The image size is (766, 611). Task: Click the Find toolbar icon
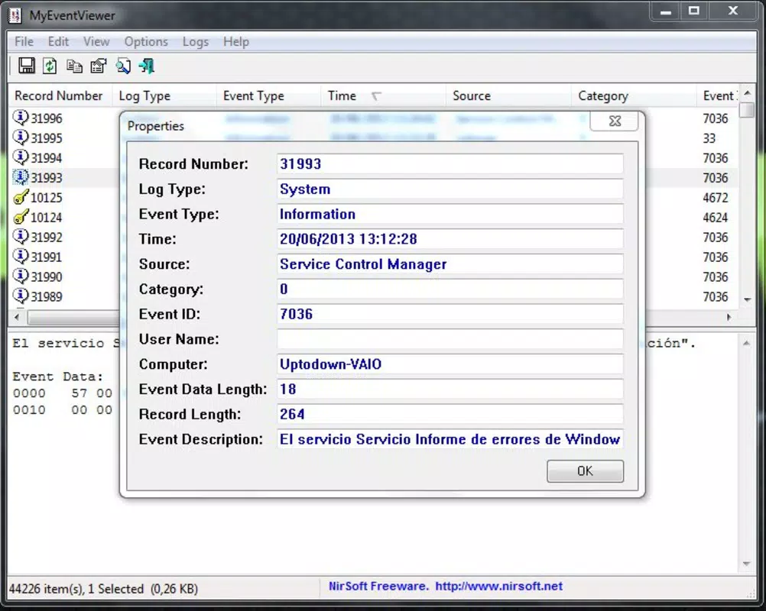coord(123,66)
